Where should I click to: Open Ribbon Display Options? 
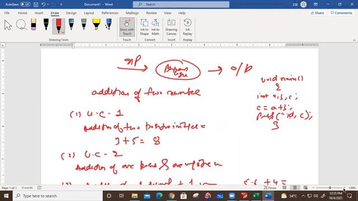pos(315,4)
